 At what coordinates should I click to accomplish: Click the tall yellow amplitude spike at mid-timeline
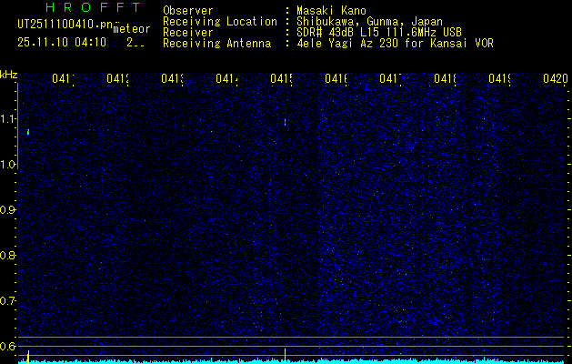285,356
